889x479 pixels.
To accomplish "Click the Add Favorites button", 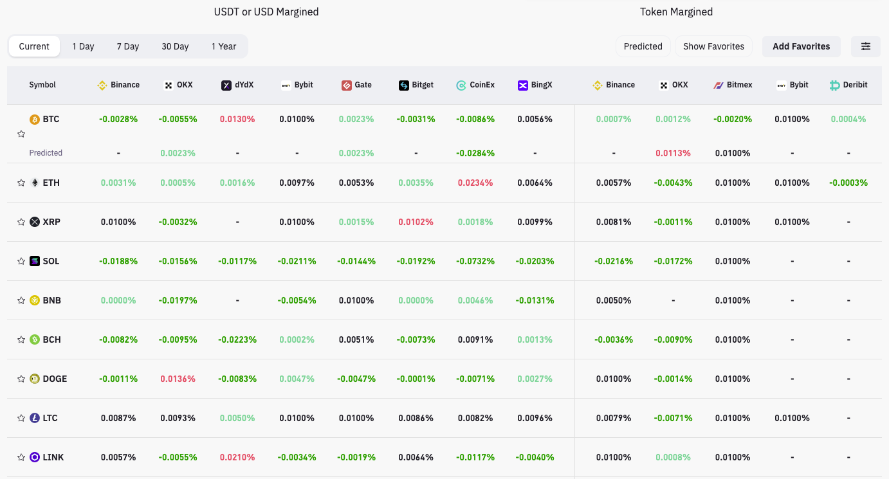I will click(801, 46).
